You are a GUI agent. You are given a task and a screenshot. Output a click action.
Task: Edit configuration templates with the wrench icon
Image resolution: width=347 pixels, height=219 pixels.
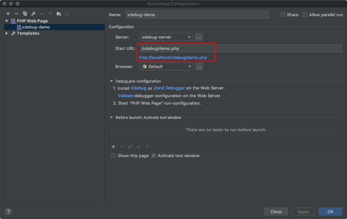click(x=33, y=14)
